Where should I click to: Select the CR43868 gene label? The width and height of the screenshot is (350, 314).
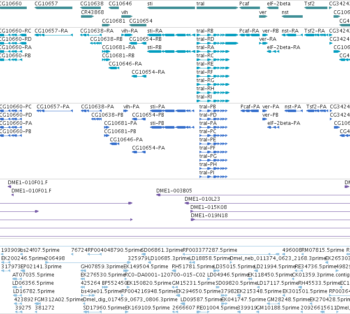[x=93, y=12]
